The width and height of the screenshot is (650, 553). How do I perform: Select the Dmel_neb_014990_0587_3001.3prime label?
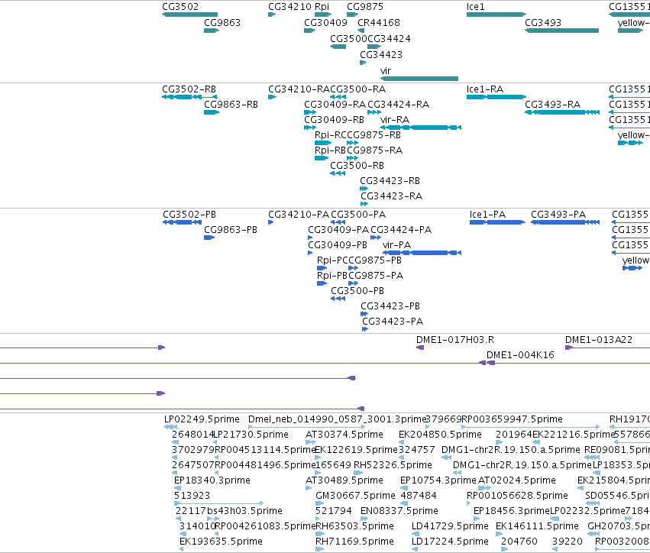(x=338, y=419)
